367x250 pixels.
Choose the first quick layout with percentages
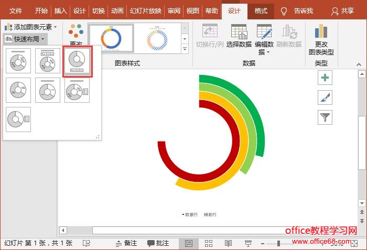[x=18, y=61]
